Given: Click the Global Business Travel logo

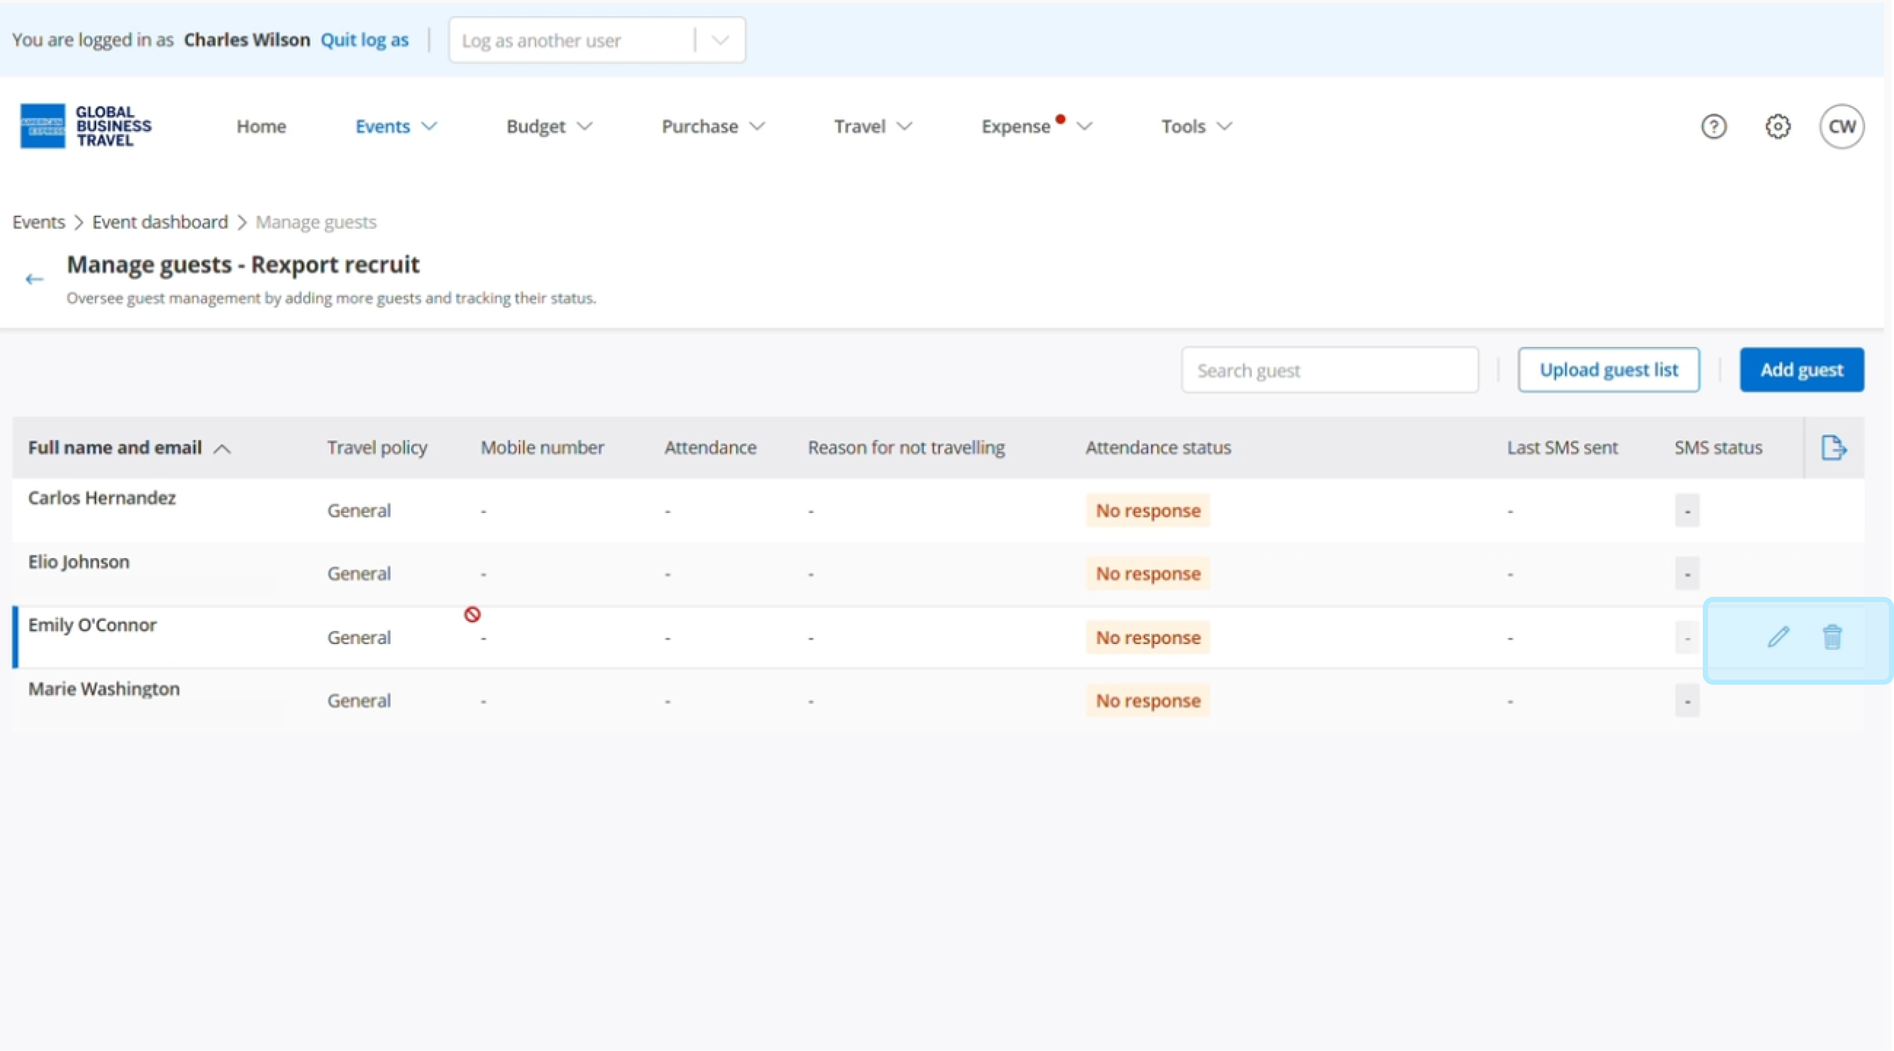Looking at the screenshot, I should 85,126.
